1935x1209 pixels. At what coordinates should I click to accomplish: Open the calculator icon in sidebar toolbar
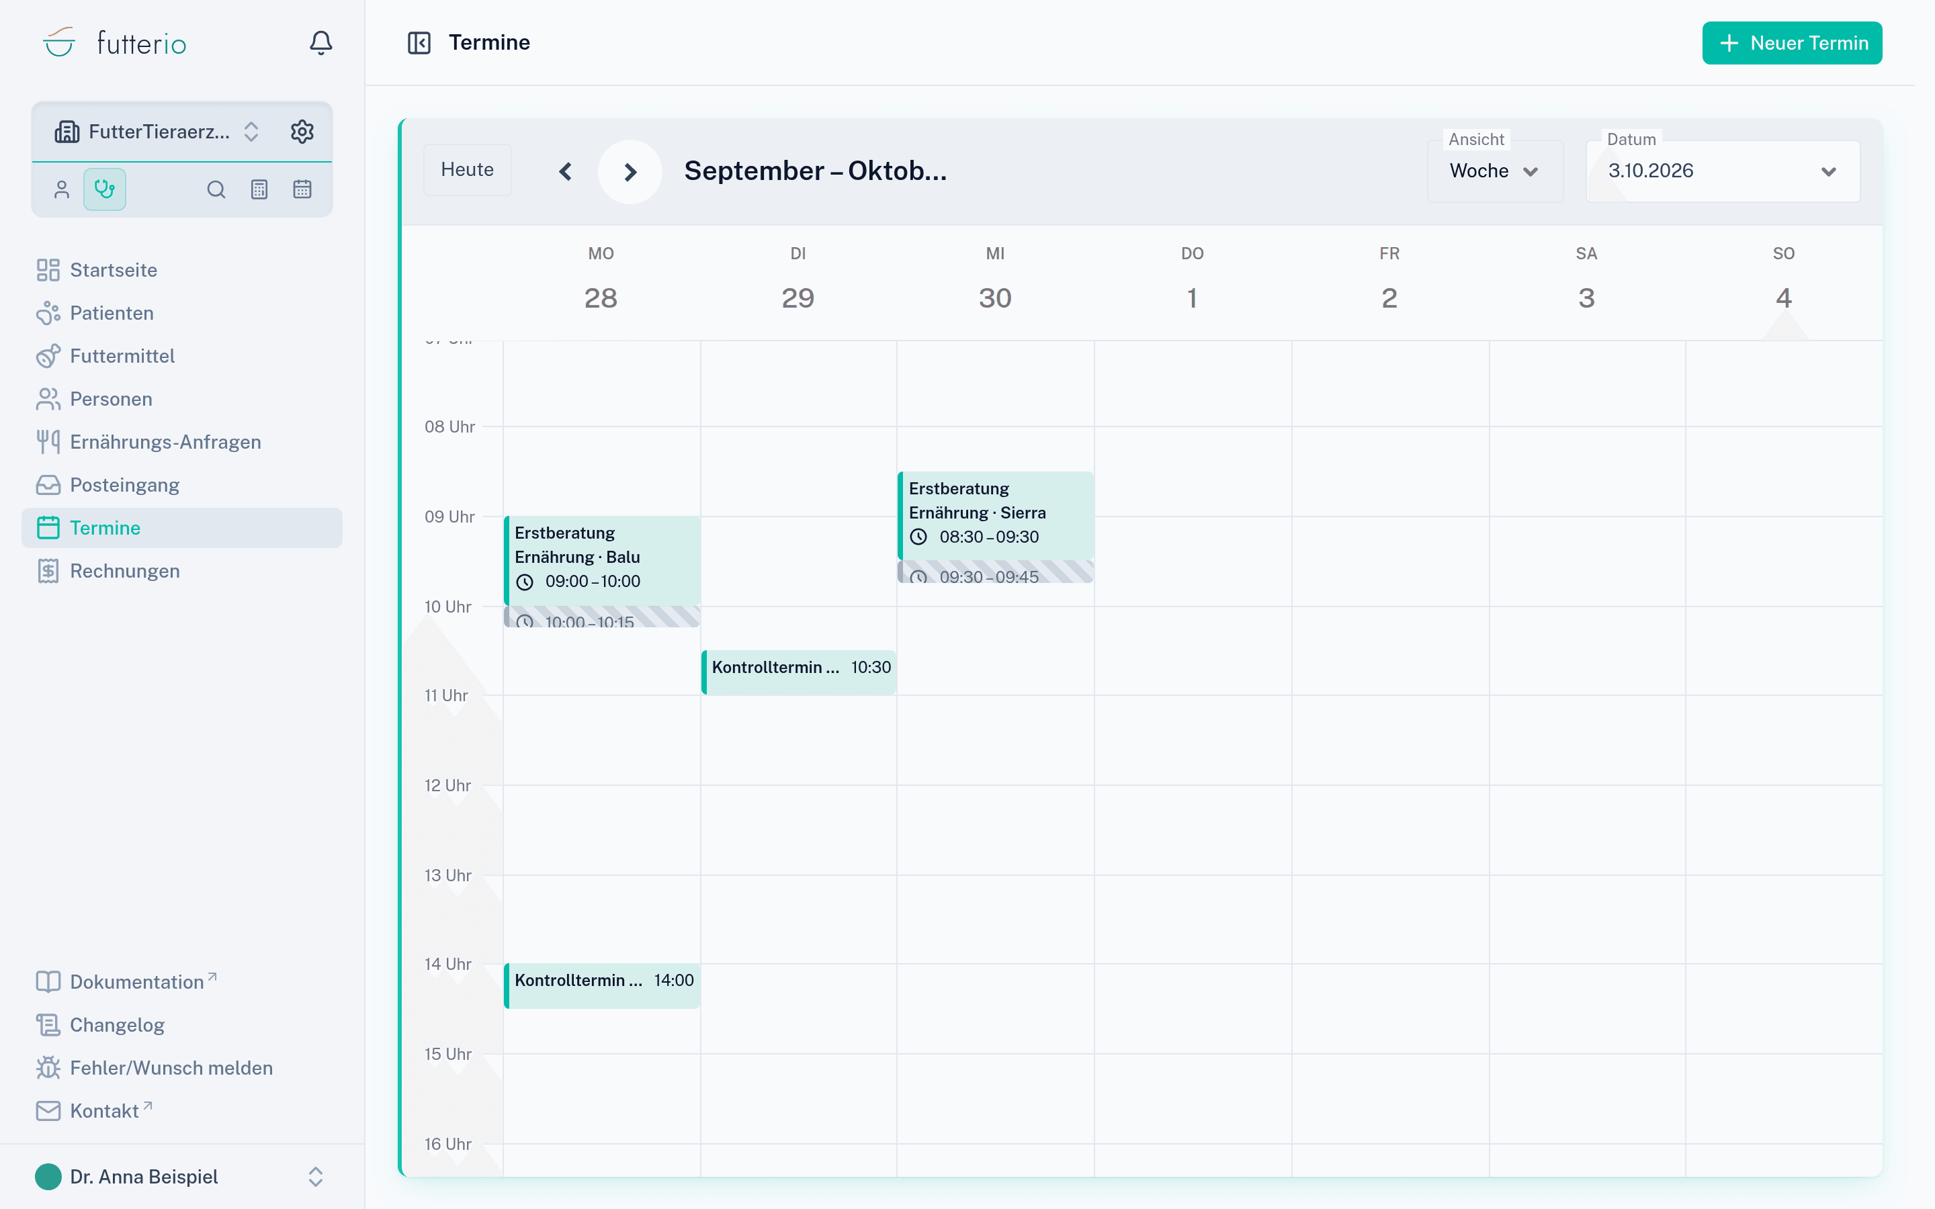tap(259, 189)
